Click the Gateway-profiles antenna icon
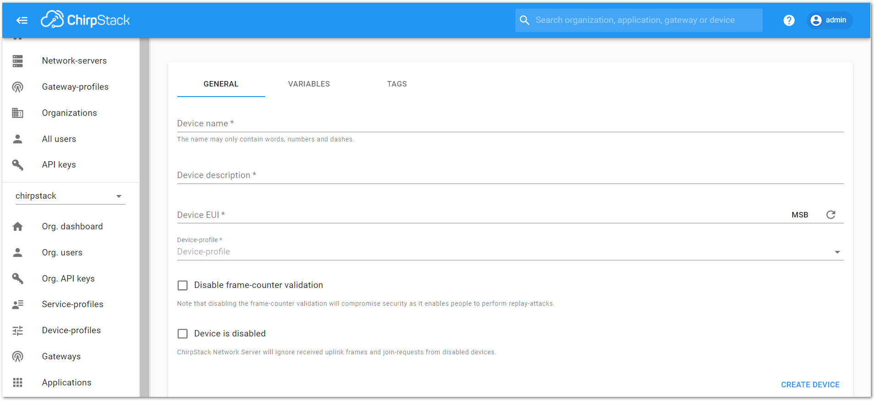Image resolution: width=875 pixels, height=401 pixels. point(18,87)
